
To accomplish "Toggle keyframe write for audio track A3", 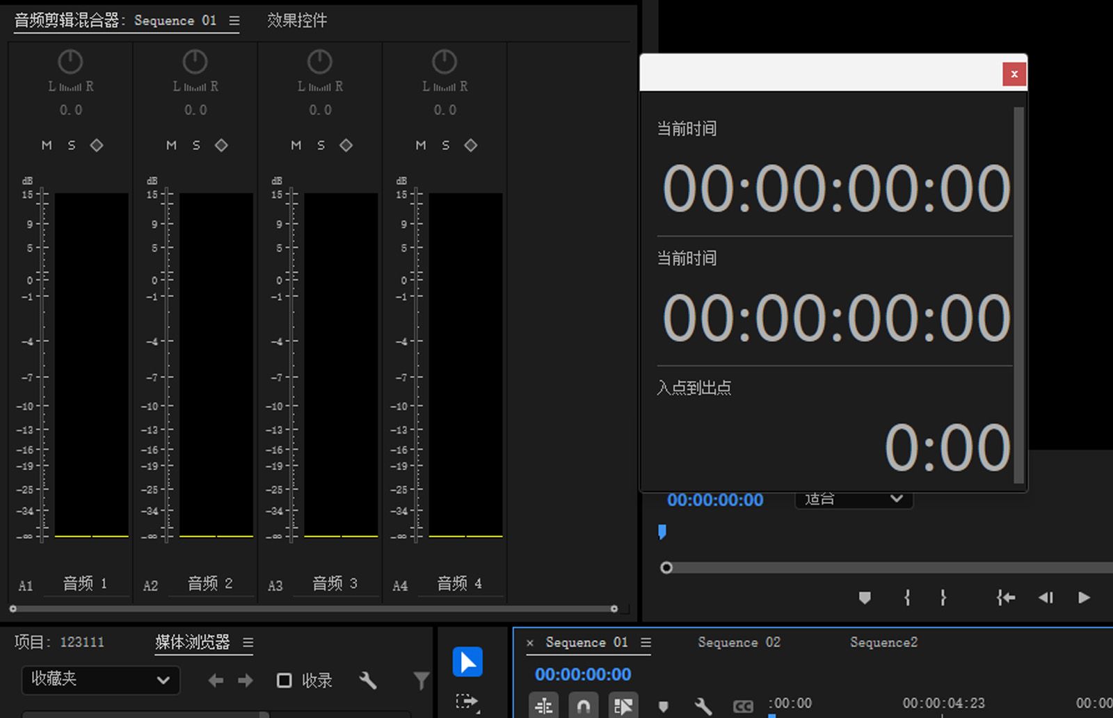I will 346,145.
